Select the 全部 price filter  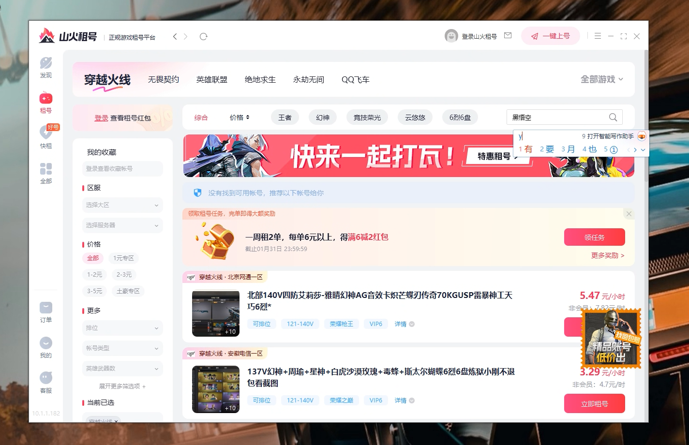coord(93,258)
